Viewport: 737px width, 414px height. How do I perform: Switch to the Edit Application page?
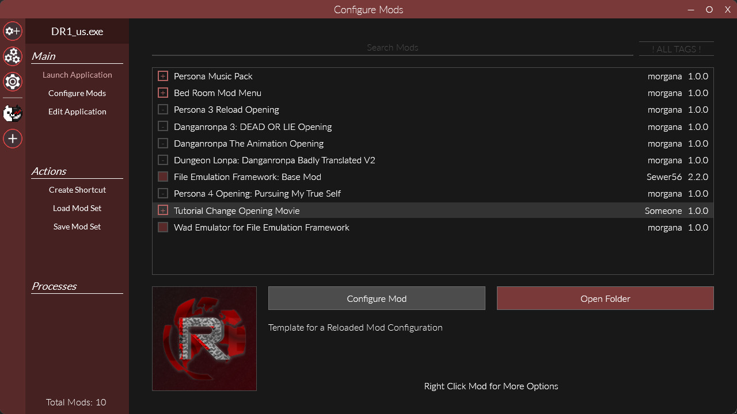(77, 111)
